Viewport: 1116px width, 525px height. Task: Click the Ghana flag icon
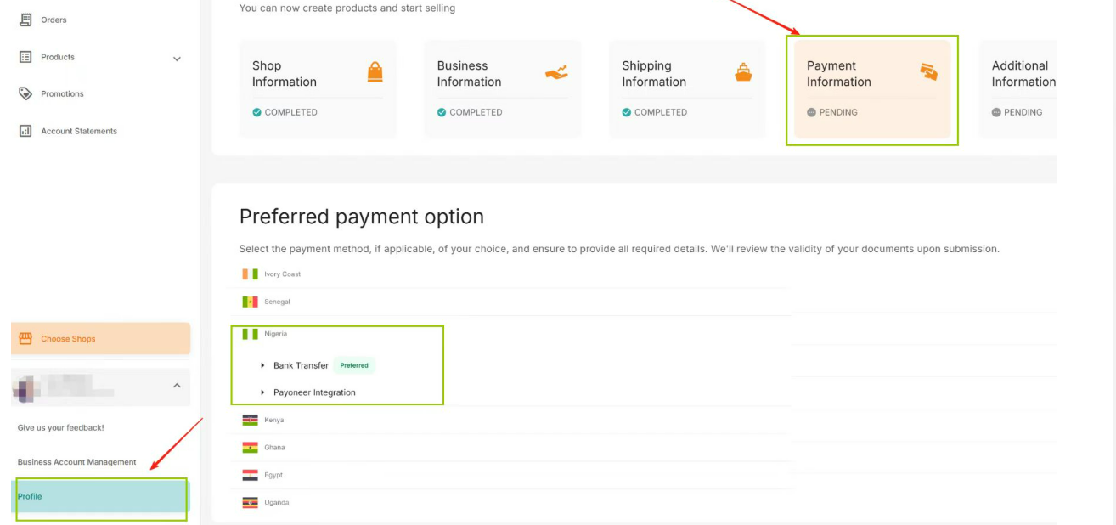[250, 447]
